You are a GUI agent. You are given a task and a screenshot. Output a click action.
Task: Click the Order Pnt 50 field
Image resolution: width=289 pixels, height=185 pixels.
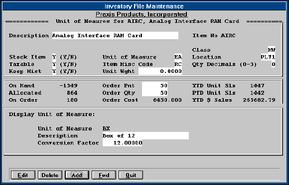click(154, 85)
